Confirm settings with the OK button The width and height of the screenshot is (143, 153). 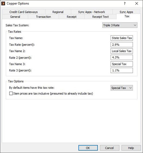(88, 148)
